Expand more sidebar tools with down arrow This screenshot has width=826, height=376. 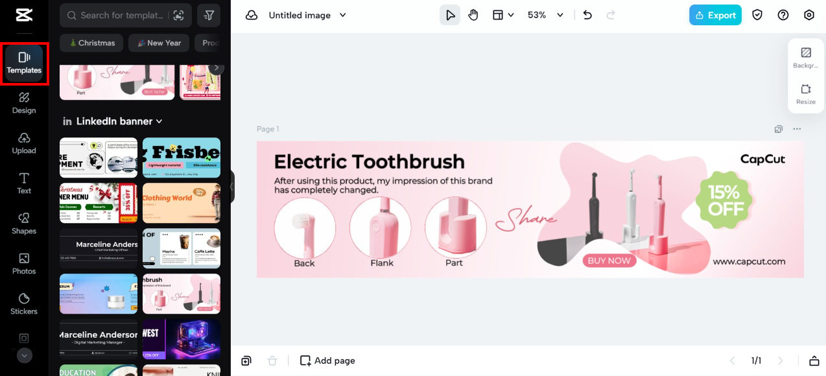coord(24,355)
